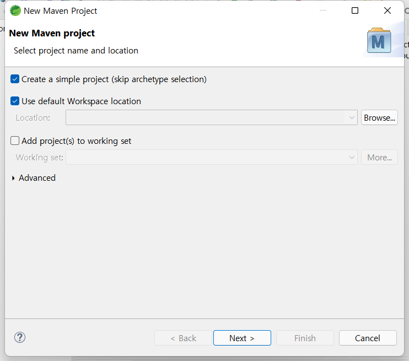Click the 'Working set:' label
Viewport: 409px width, 361px height.
(x=39, y=158)
